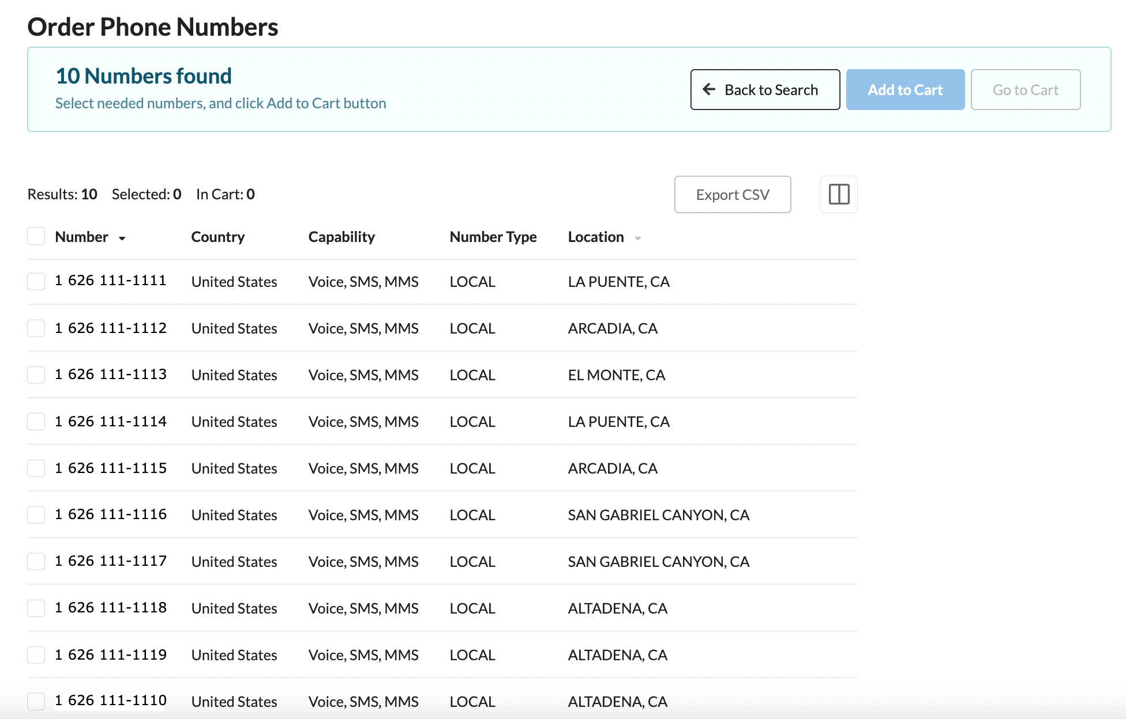1126x719 pixels.
Task: Sort by the Location column arrow
Action: coord(637,238)
